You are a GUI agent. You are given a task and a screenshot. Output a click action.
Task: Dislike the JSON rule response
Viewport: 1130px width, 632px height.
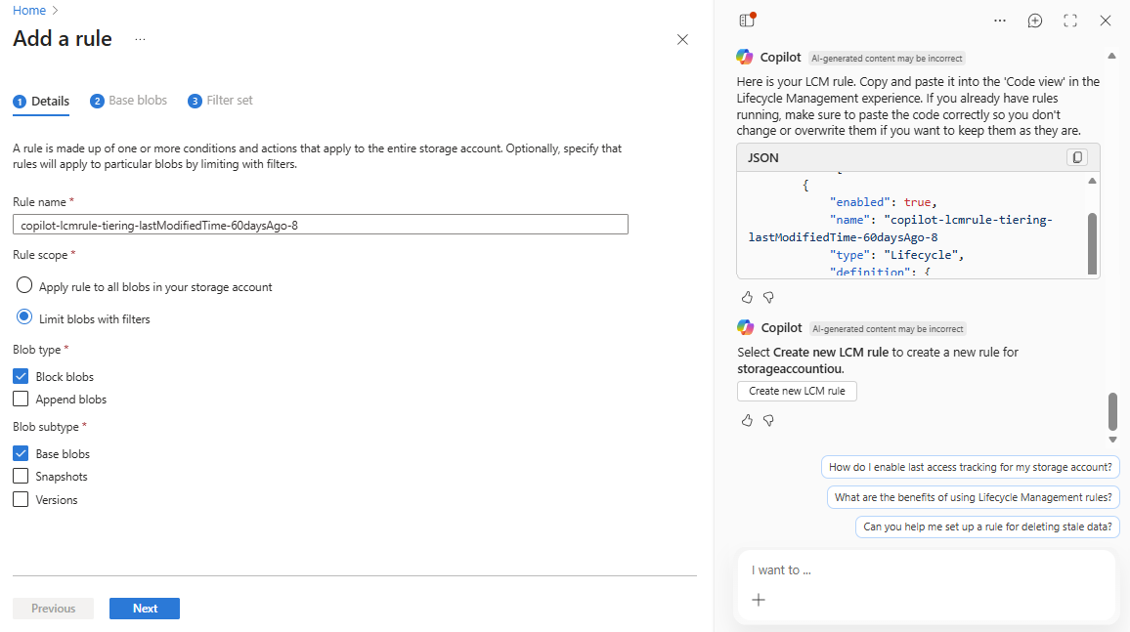click(768, 297)
